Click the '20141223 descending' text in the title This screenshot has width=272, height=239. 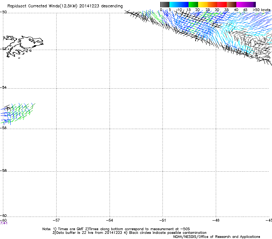pos(101,6)
